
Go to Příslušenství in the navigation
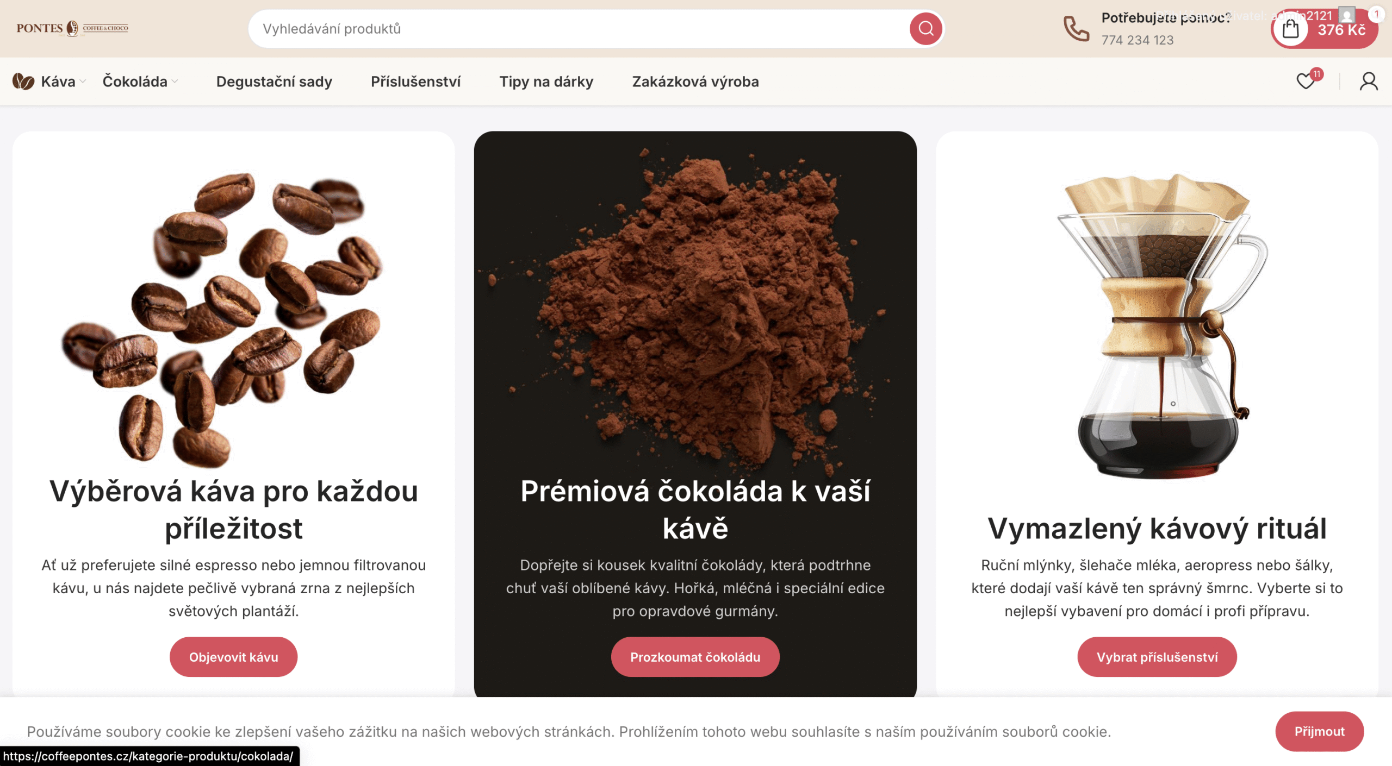click(415, 81)
